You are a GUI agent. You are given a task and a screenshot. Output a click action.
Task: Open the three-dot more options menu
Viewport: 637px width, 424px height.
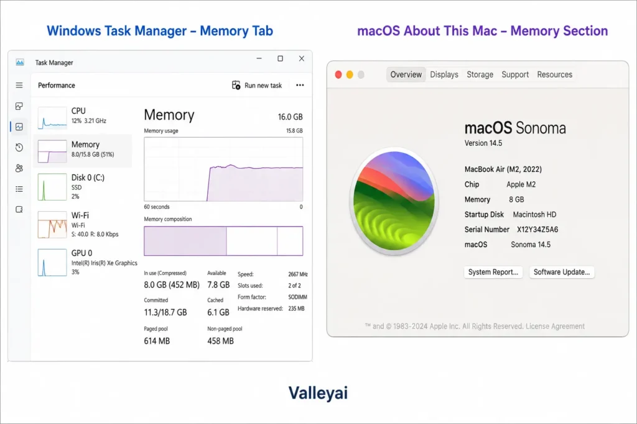(300, 85)
